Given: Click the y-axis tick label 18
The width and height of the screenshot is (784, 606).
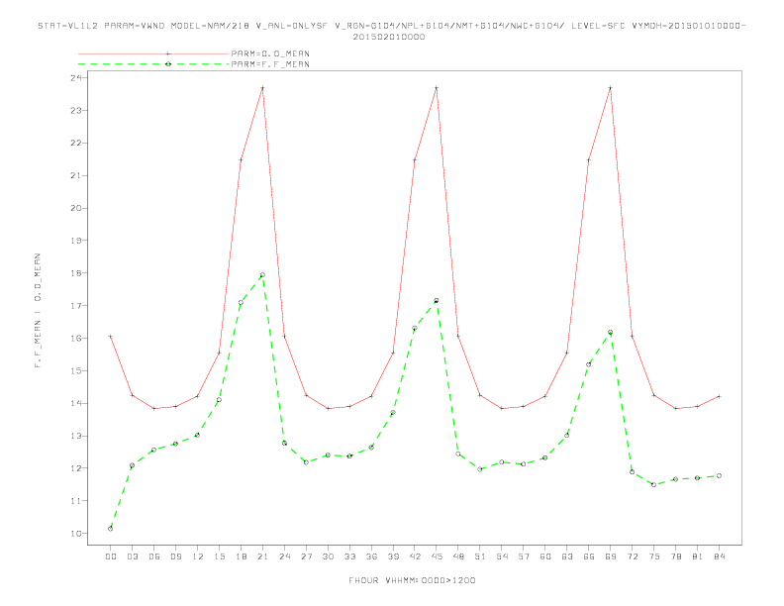Looking at the screenshot, I should pyautogui.click(x=75, y=273).
